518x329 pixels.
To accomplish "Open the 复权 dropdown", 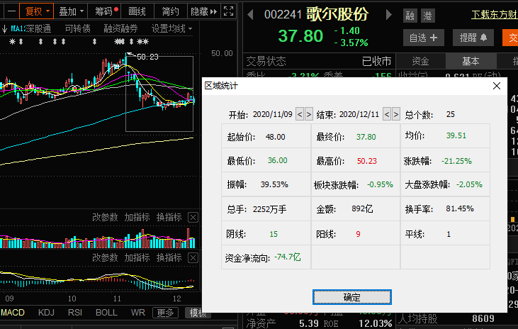I will pos(36,11).
